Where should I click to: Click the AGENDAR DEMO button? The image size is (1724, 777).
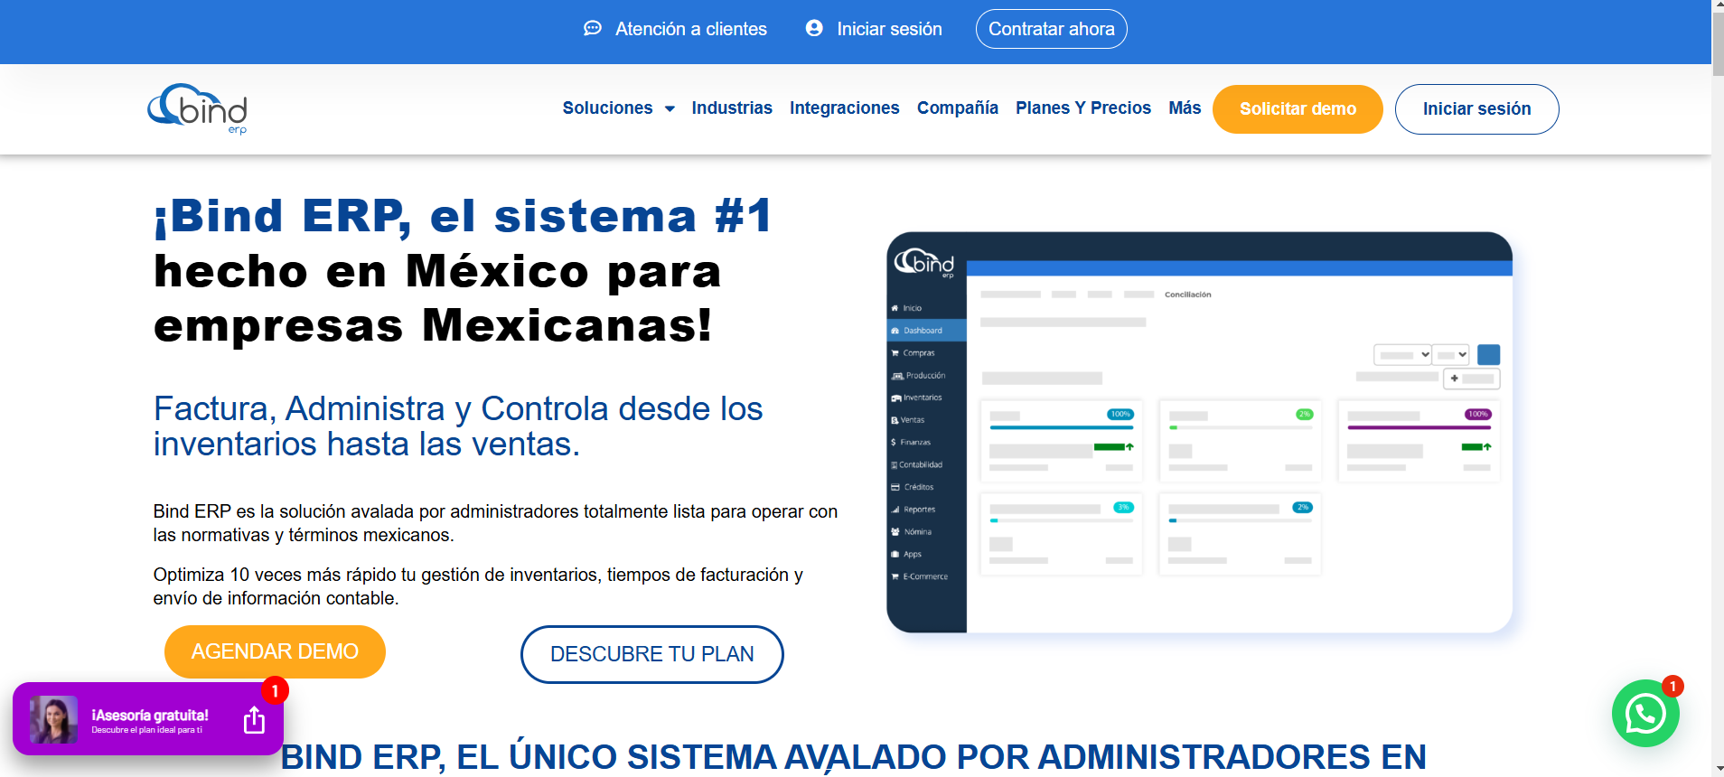click(275, 651)
